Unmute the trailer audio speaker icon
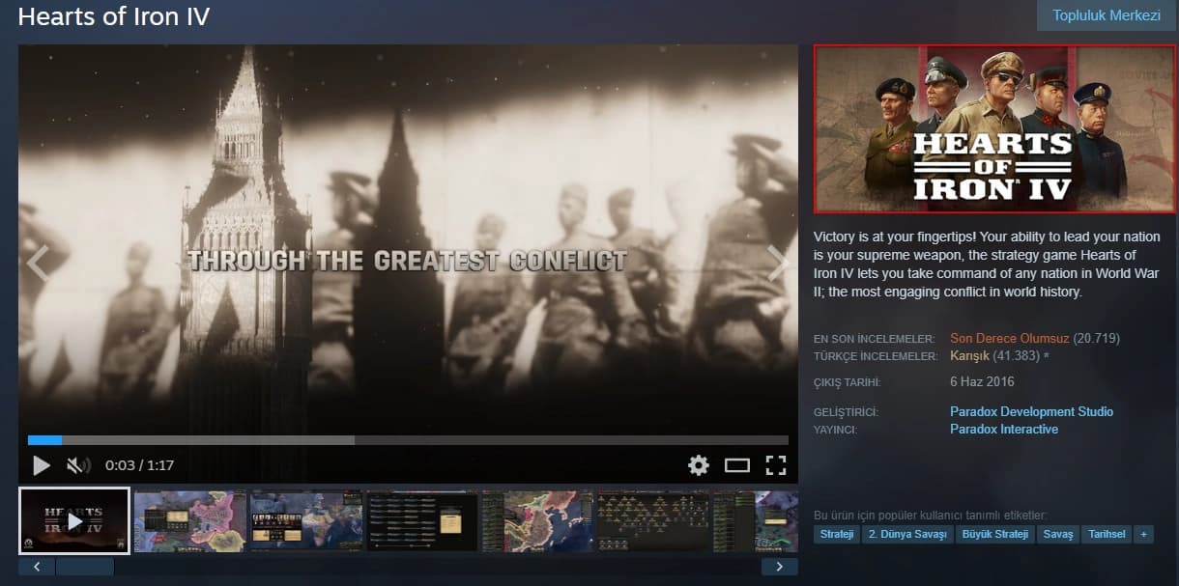Viewport: 1179px width, 586px height. (x=78, y=465)
